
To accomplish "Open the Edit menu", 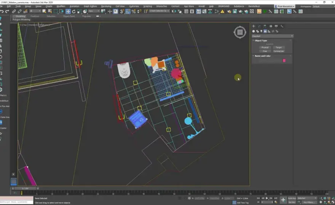I will coord(9,6).
